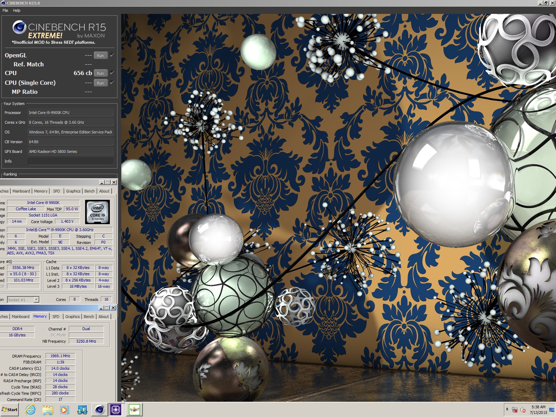Select SPD tab in lower CPU-Z window
The width and height of the screenshot is (556, 417).
pyautogui.click(x=56, y=317)
